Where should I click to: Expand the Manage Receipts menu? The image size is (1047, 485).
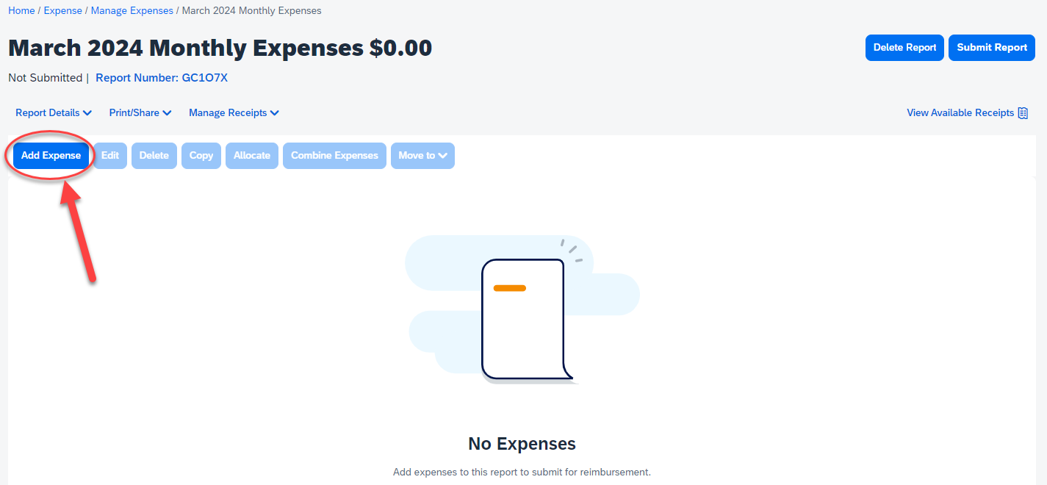[234, 113]
